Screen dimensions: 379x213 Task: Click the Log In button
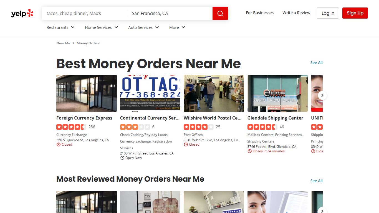pos(328,13)
